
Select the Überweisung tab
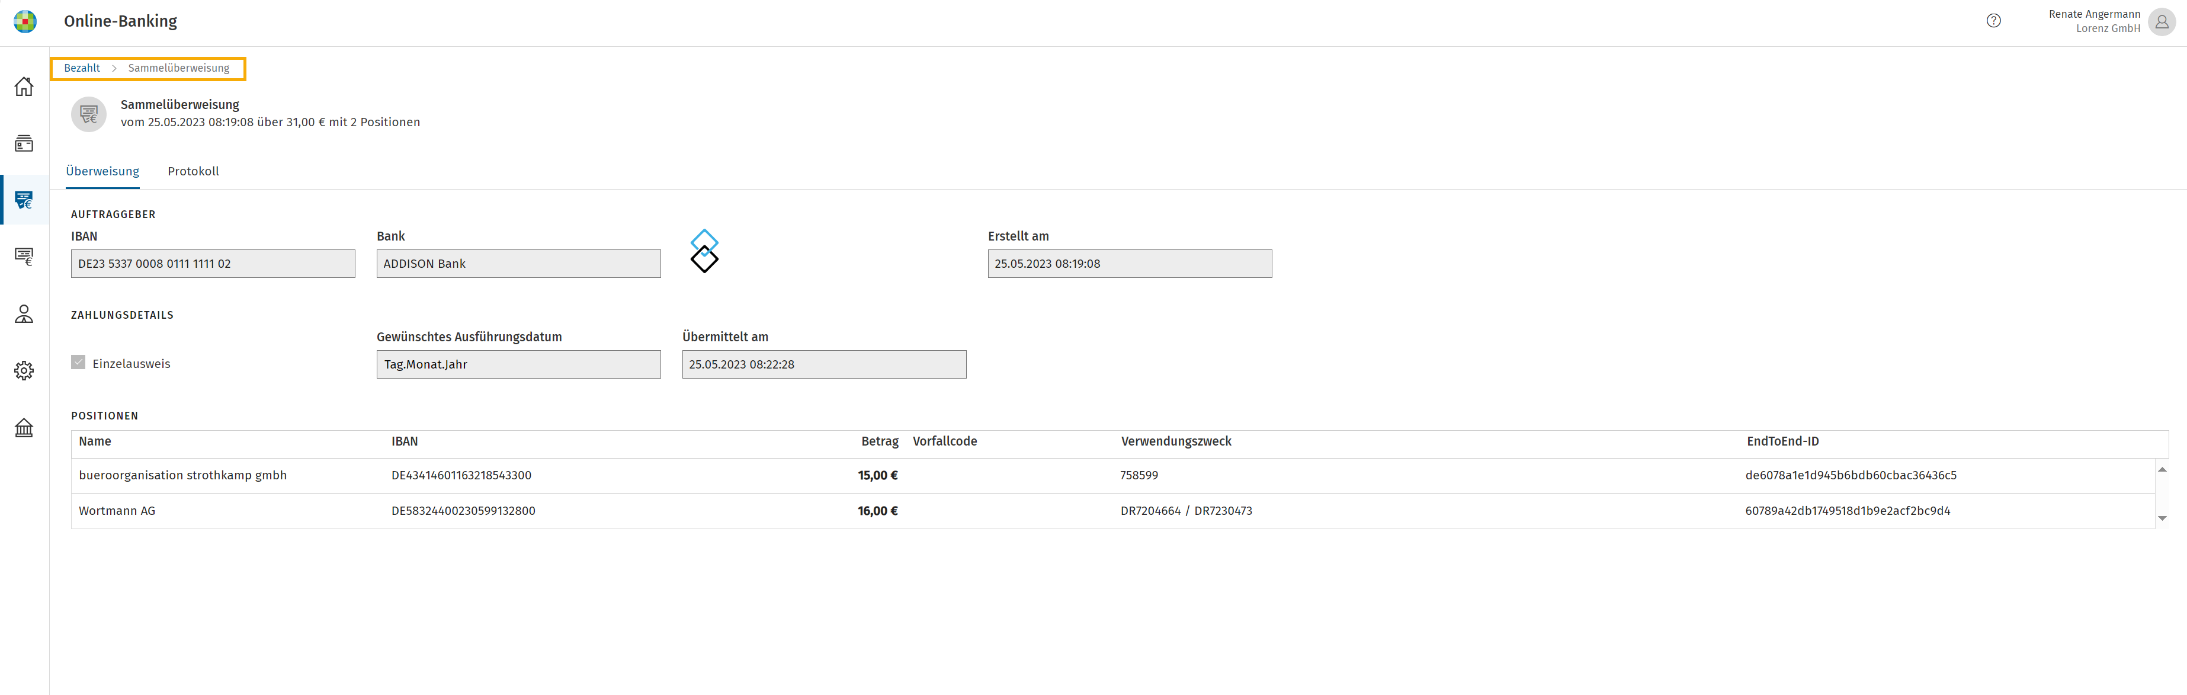coord(102,172)
